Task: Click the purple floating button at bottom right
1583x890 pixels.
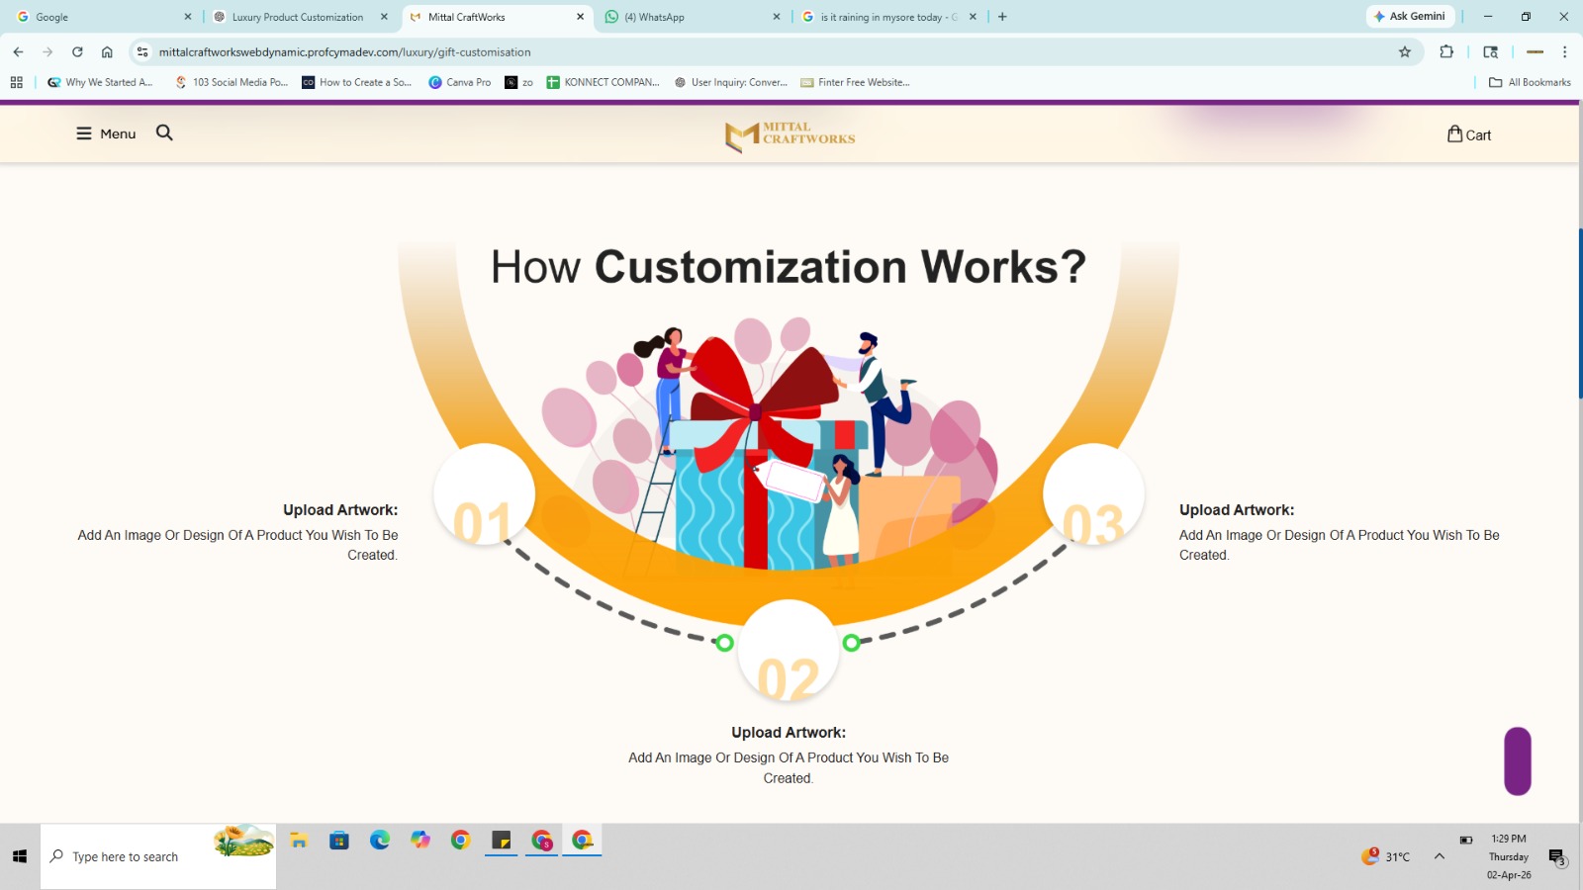Action: point(1517,760)
